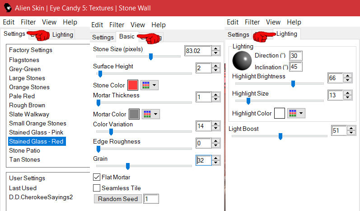Open Stone Color palette grid

(x=146, y=85)
